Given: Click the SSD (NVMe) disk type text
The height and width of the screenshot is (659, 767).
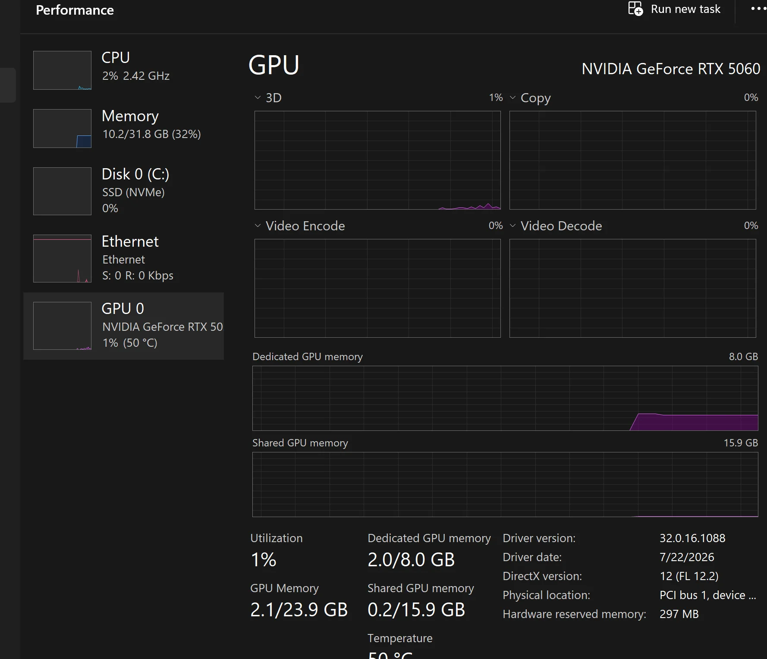Looking at the screenshot, I should click(x=133, y=192).
